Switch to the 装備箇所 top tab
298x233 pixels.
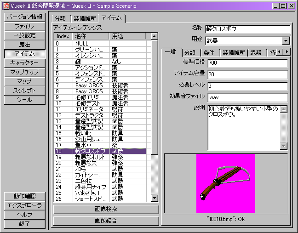[83, 19]
